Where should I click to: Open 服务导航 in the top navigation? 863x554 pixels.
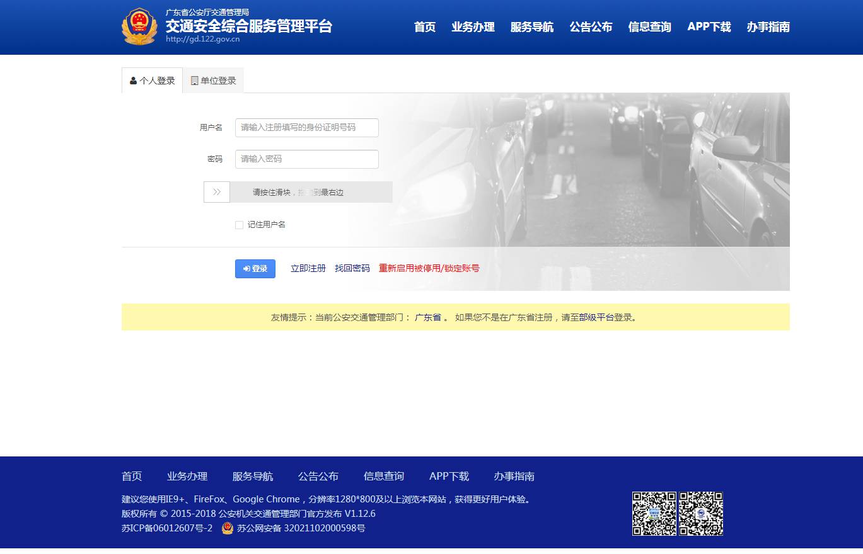click(532, 27)
